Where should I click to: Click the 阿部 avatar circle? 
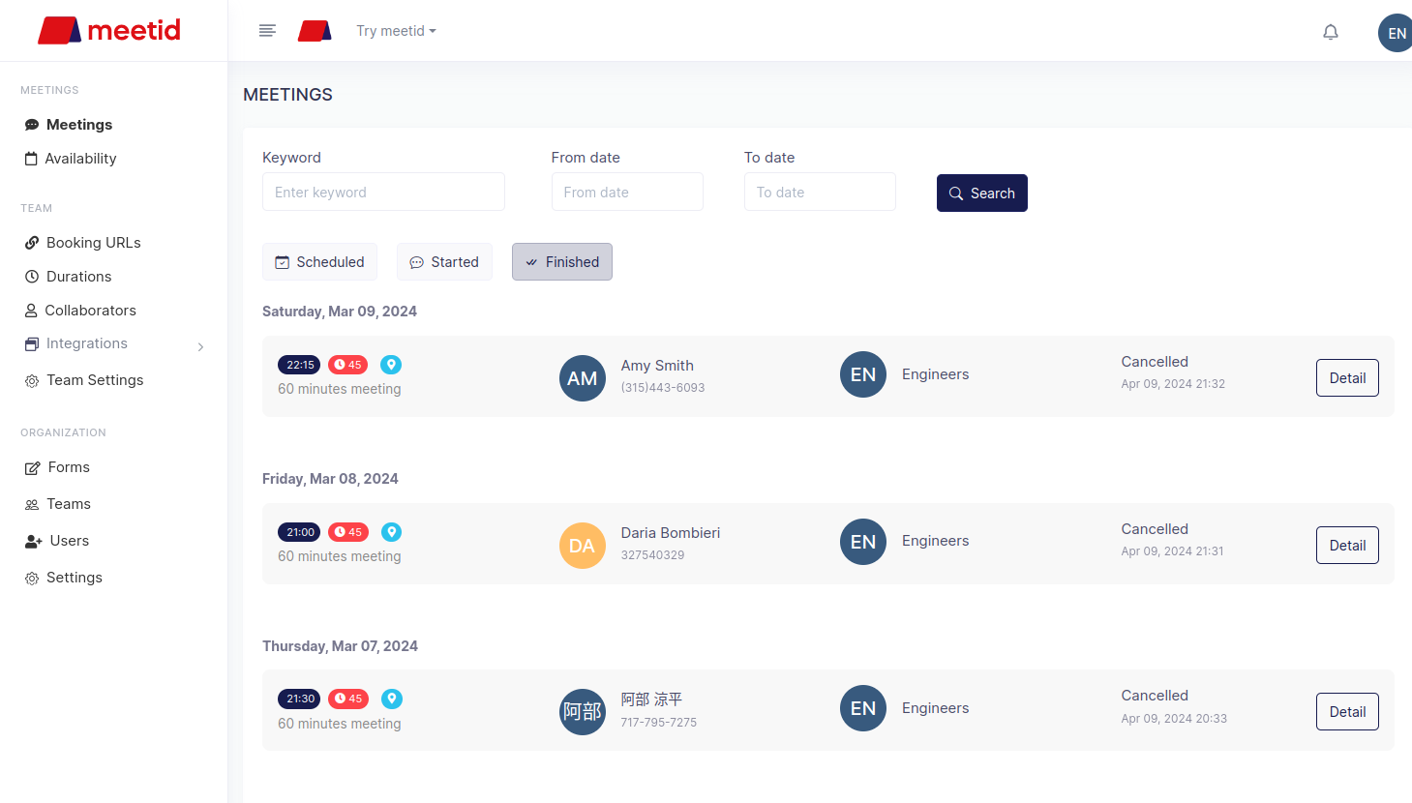pos(583,712)
